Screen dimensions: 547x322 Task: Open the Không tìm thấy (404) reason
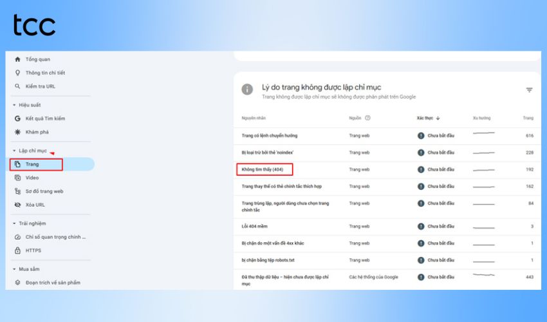263,169
